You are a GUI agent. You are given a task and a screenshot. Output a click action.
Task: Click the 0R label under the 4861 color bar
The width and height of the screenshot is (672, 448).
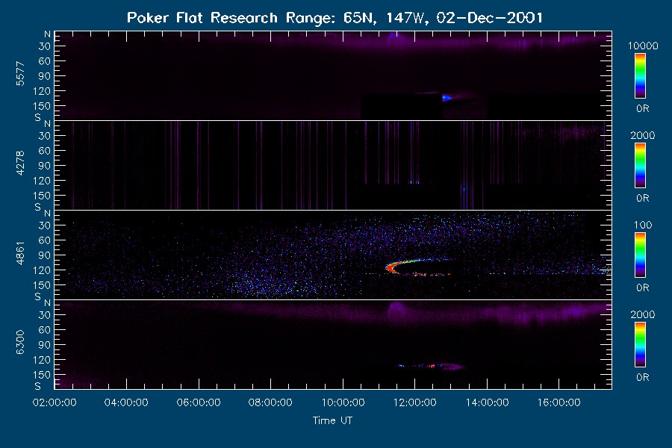pos(642,287)
